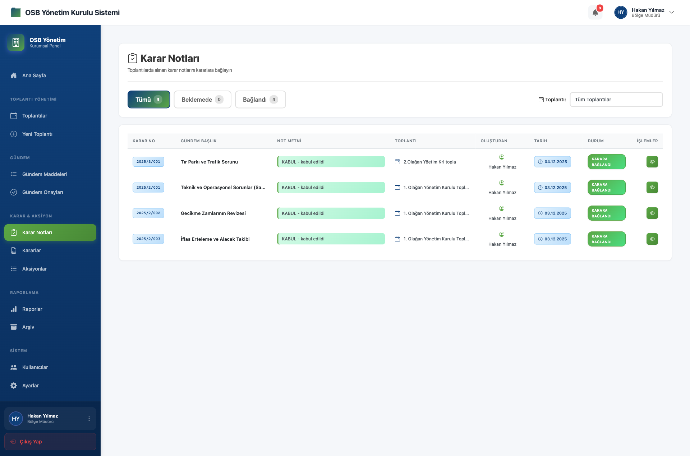Click the Kullanıcılar people icon
Image resolution: width=690 pixels, height=456 pixels.
click(x=14, y=367)
